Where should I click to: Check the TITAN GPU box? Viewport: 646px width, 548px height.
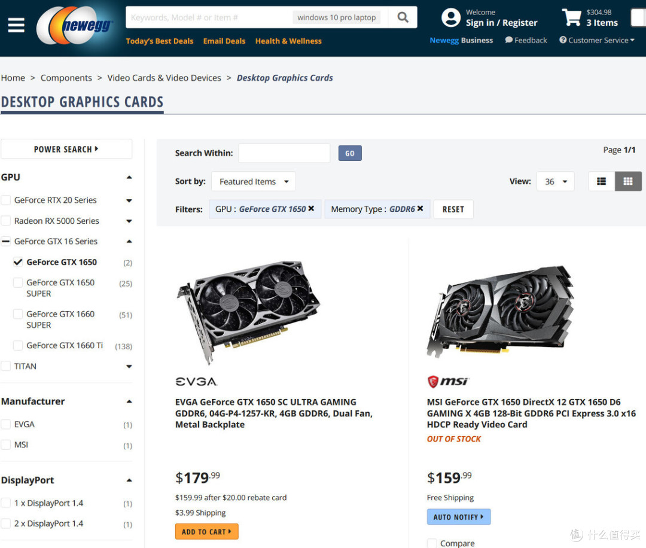(6, 366)
